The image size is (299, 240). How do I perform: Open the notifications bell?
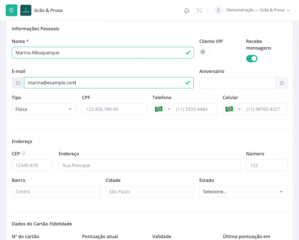[x=187, y=10]
